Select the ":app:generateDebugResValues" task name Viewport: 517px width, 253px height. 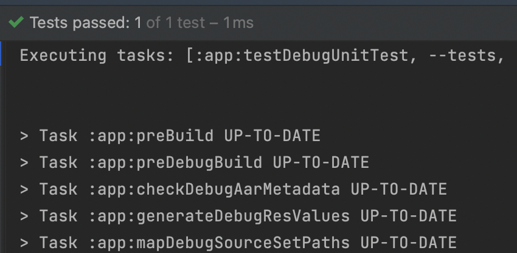point(219,216)
